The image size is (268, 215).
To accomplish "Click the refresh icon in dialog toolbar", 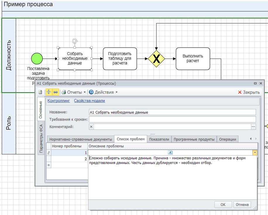I will coord(40,92).
